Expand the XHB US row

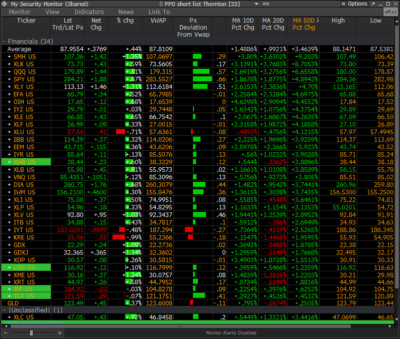pyautogui.click(x=10, y=162)
